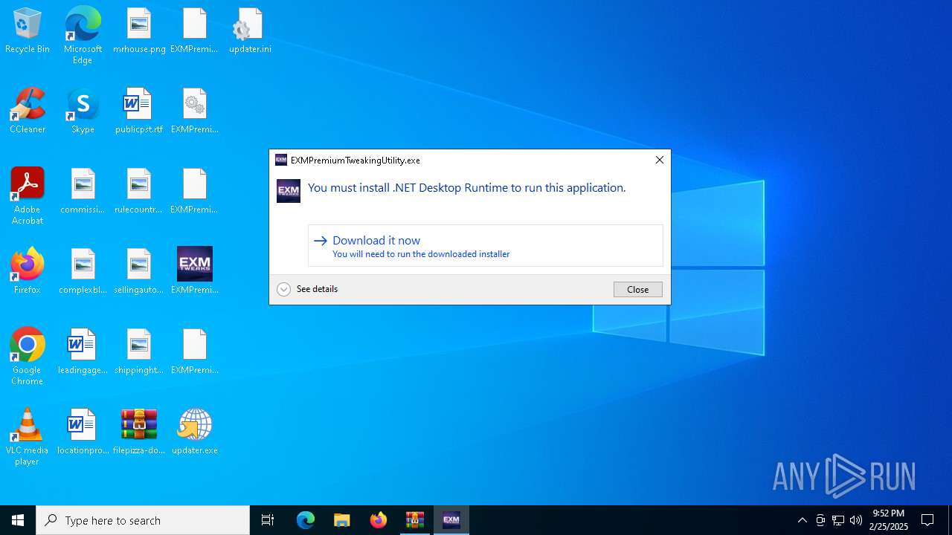Screen dimensions: 952x535
Task: Open the clock showing 9:52 PM
Action: click(889, 520)
